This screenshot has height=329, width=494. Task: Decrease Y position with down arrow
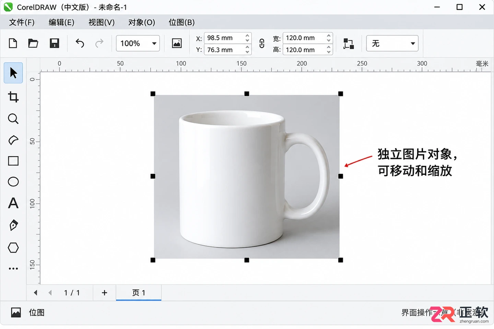coord(247,52)
